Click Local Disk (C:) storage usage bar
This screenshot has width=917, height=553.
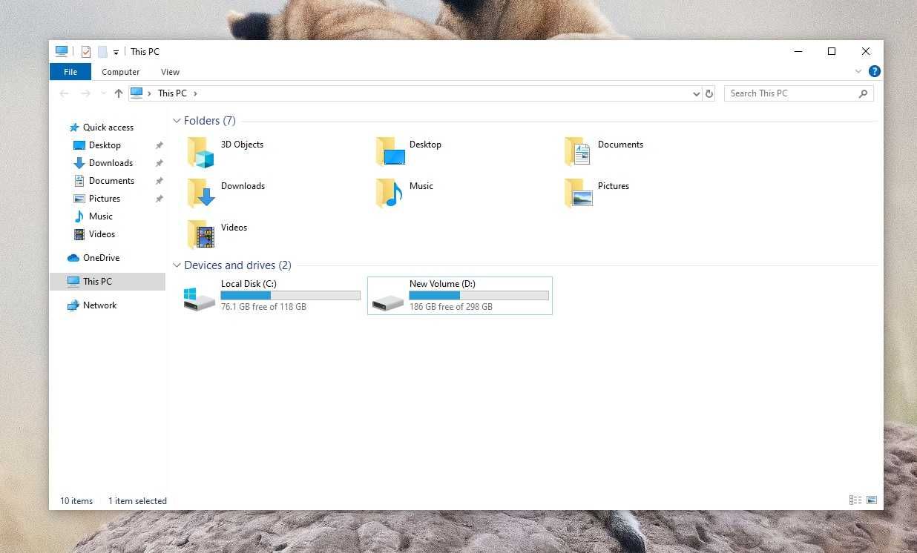(291, 295)
